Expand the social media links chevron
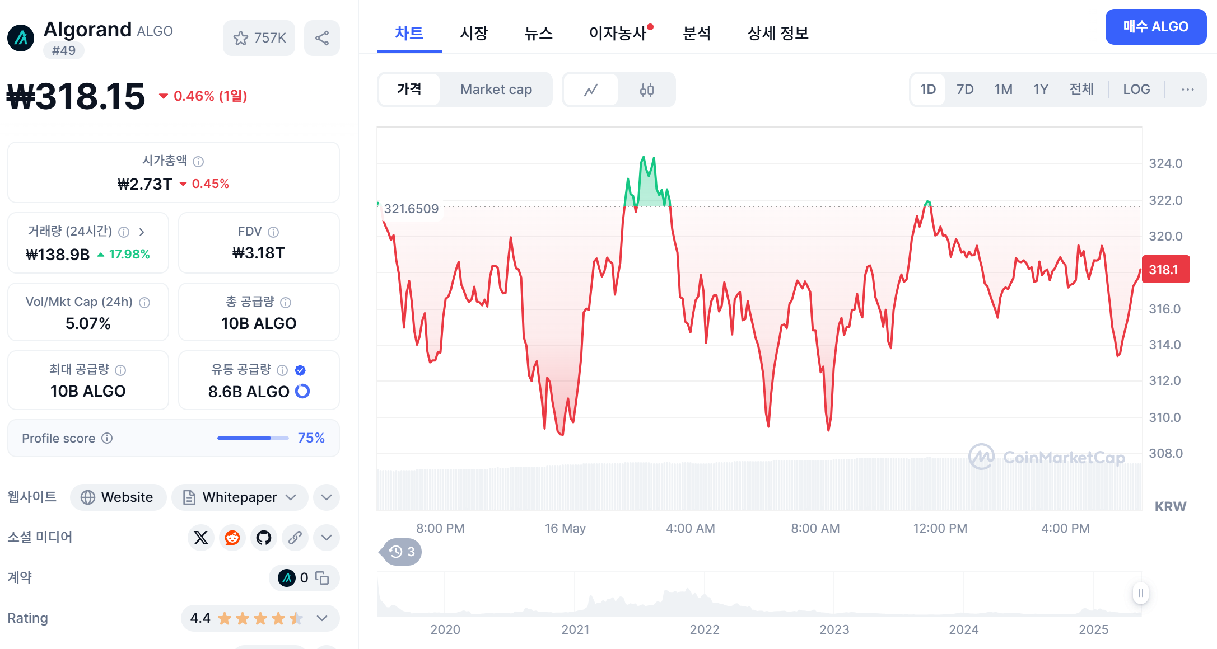The image size is (1217, 649). [326, 538]
